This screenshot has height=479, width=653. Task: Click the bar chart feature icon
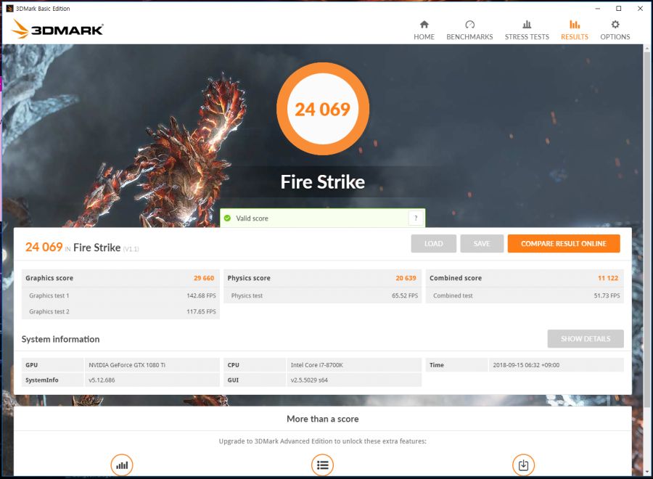tap(122, 464)
